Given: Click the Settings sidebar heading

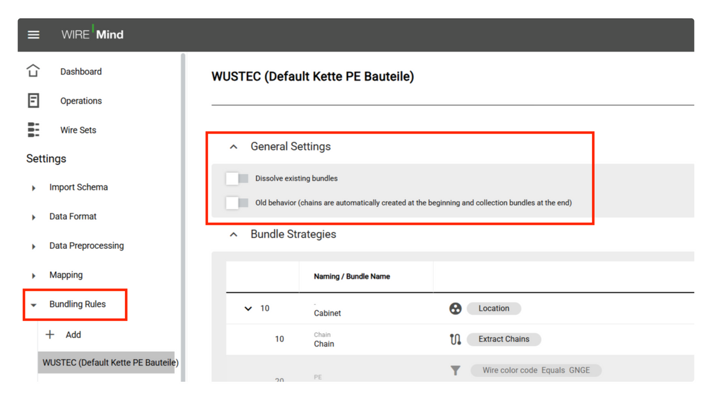Looking at the screenshot, I should coord(46,158).
